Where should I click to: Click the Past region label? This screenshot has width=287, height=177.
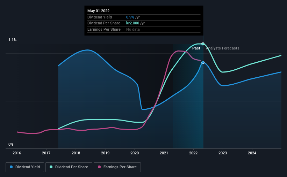tap(196, 48)
